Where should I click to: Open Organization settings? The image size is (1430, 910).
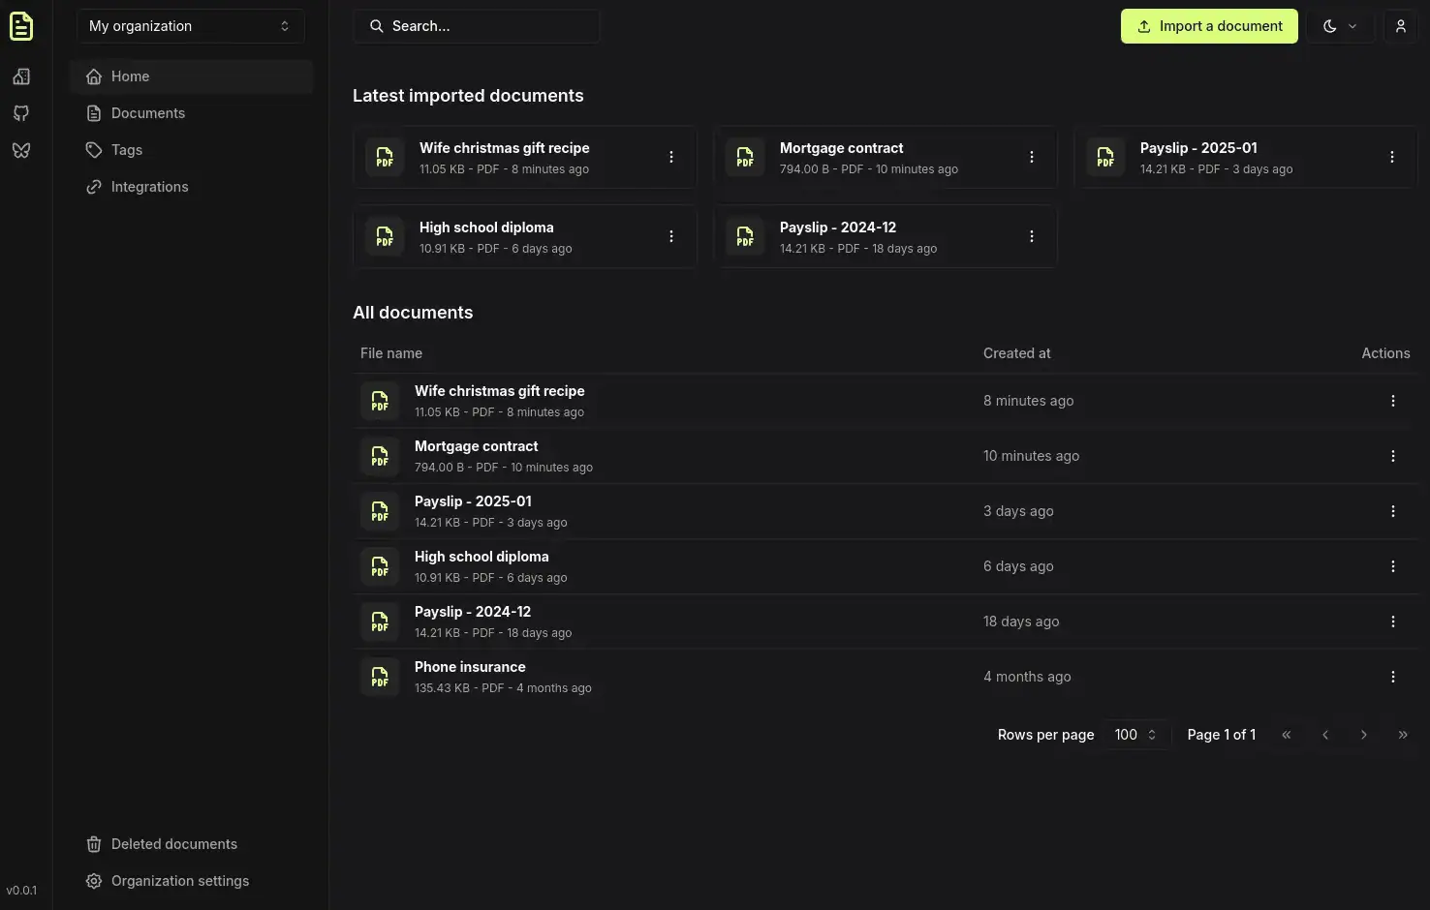179,881
